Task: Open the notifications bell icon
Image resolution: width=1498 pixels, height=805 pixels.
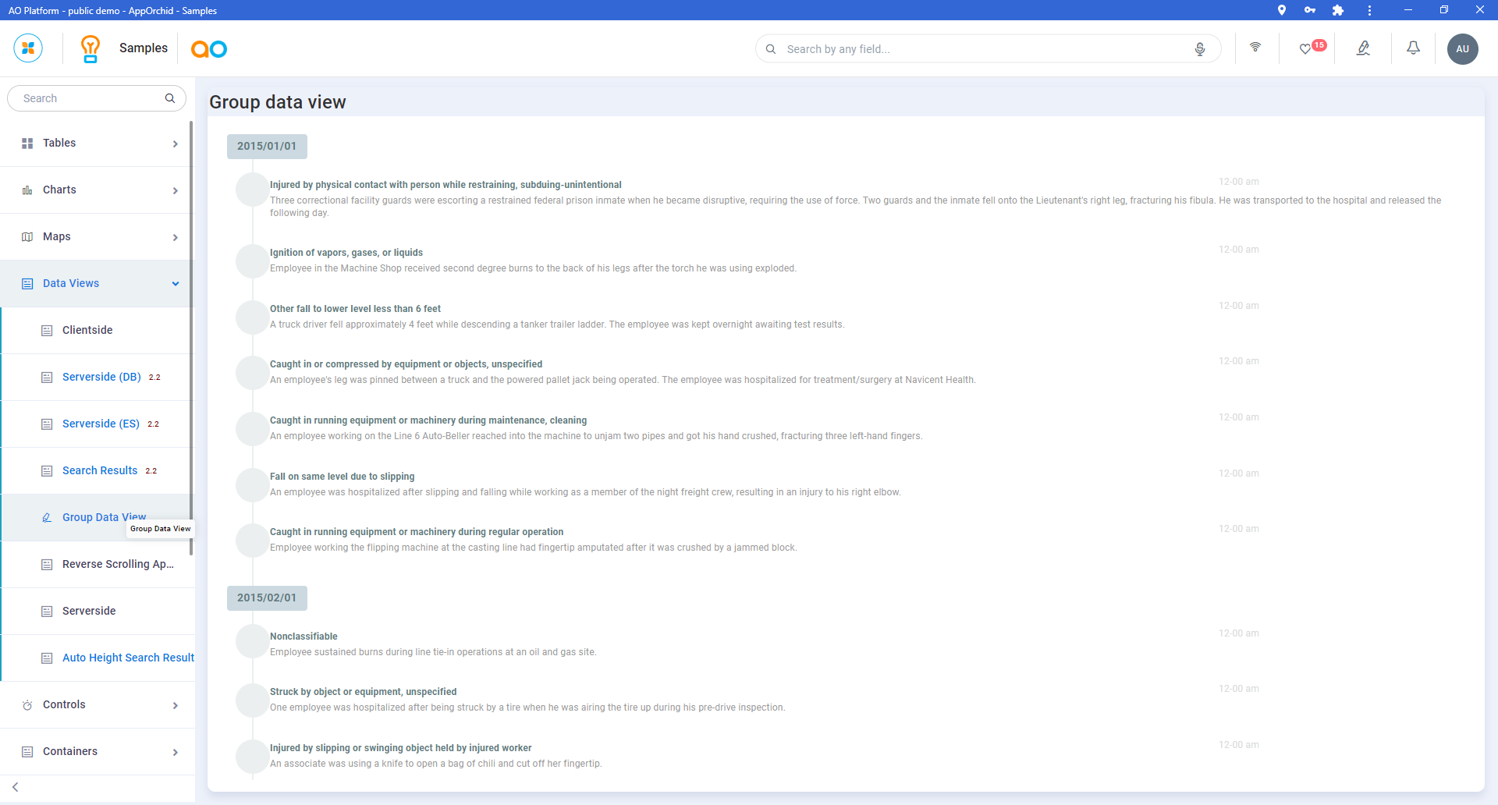Action: [x=1413, y=48]
